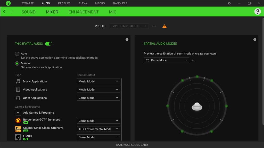Screen dimensions: 264x148
Task: Open the MACRO tab
Action: pyautogui.click(x=100, y=3)
